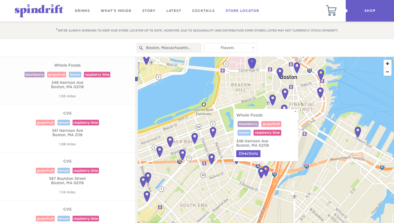This screenshot has height=223, width=394.
Task: Click blackberry tag in Whole Foods listing
Action: point(35,74)
